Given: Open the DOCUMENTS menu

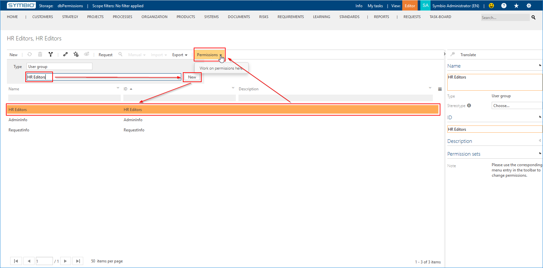Looking at the screenshot, I should coord(239,17).
